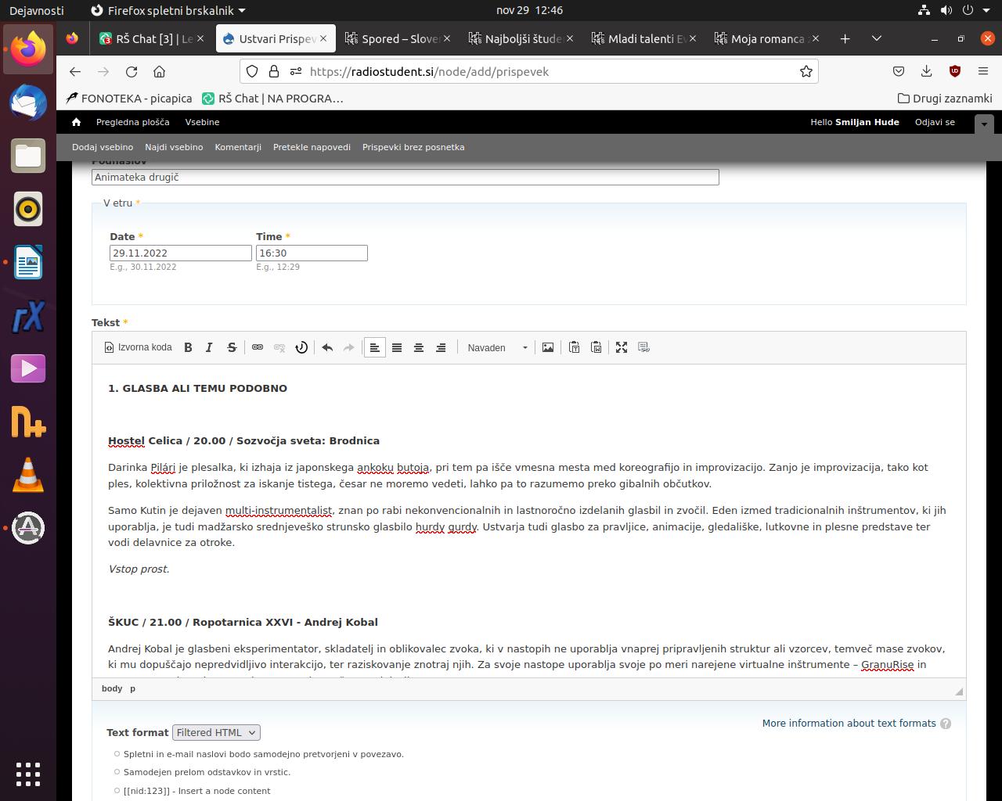Screen dimensions: 1002x801
Task: Click the Time input field showing 16:30
Action: [312, 253]
